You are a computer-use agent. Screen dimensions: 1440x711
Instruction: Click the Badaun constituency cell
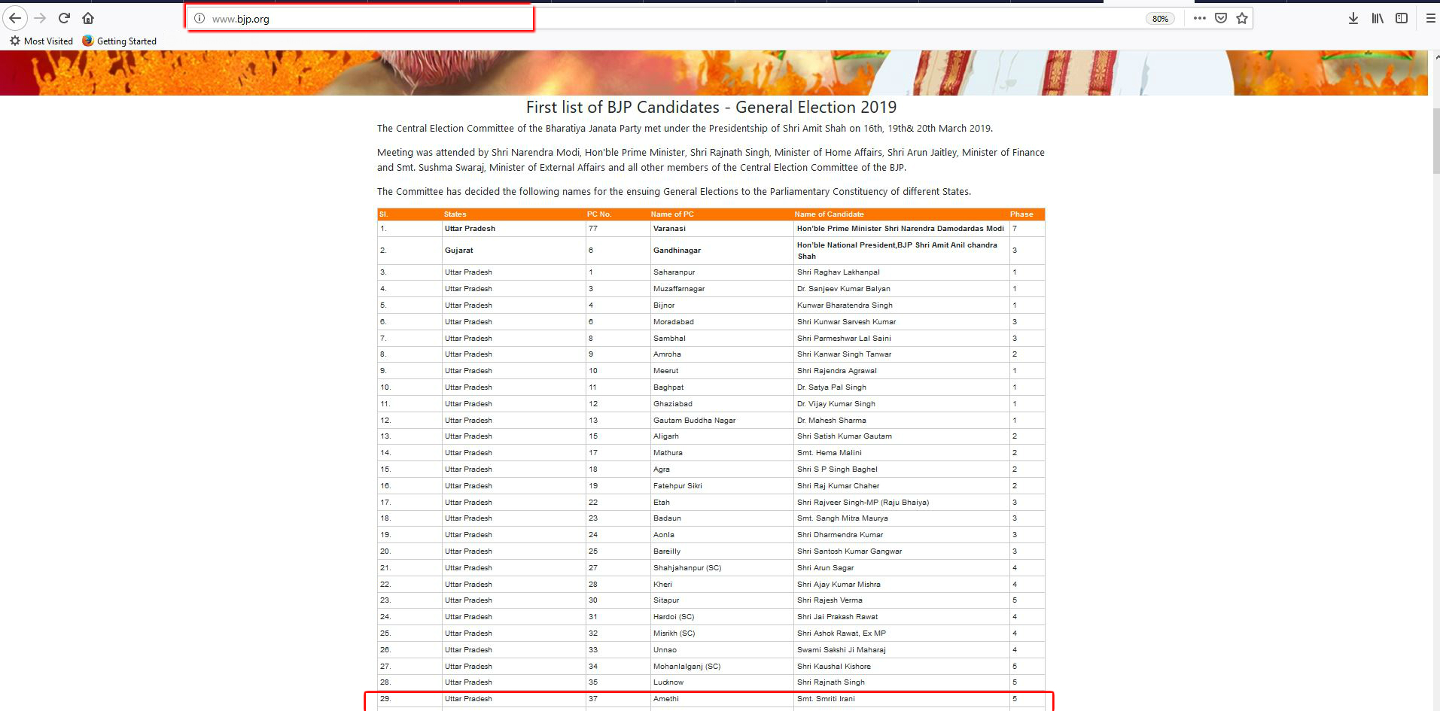[x=722, y=518]
